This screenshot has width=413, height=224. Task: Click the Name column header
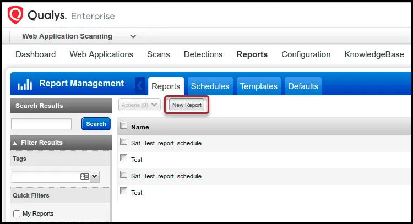(x=140, y=127)
